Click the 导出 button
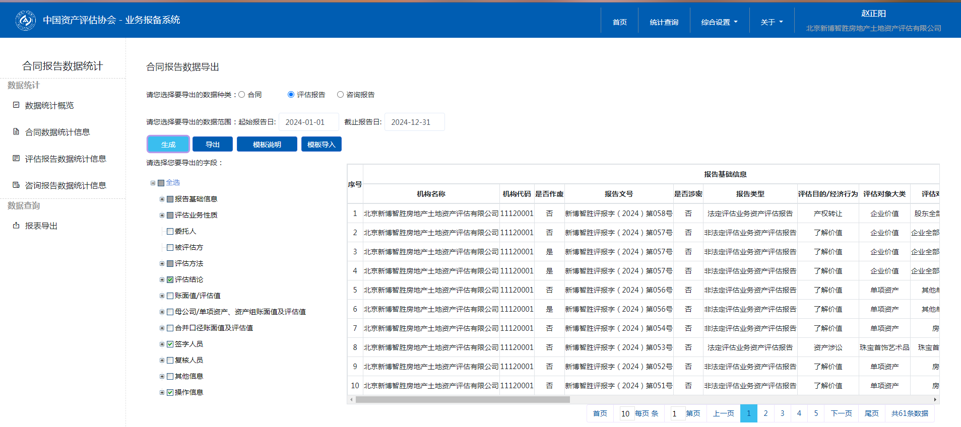 coord(212,145)
